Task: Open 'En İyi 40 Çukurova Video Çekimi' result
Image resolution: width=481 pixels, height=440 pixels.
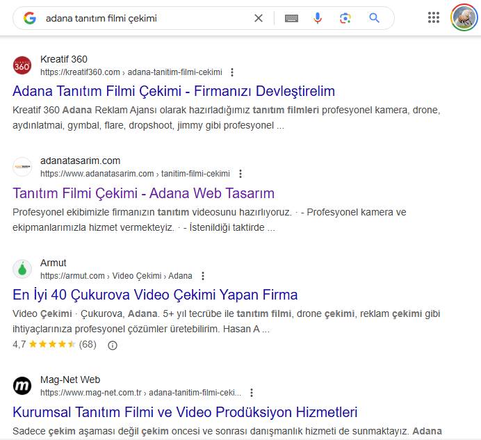Action: coord(155,295)
